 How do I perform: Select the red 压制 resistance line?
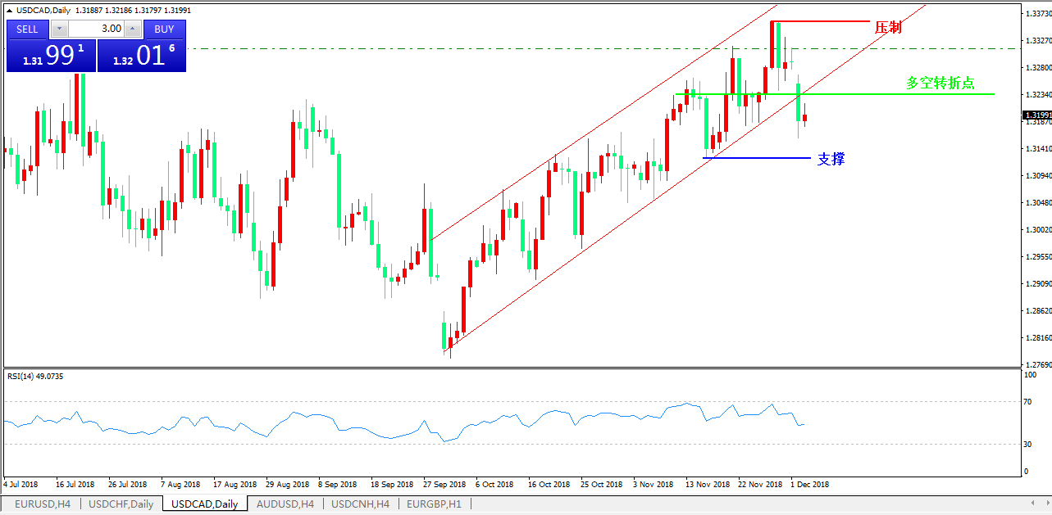[x=820, y=21]
